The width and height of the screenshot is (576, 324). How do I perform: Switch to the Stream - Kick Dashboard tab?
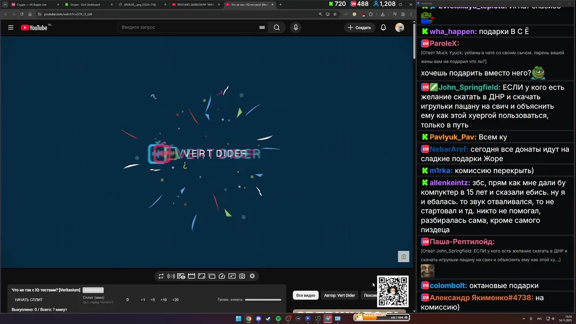88,4
